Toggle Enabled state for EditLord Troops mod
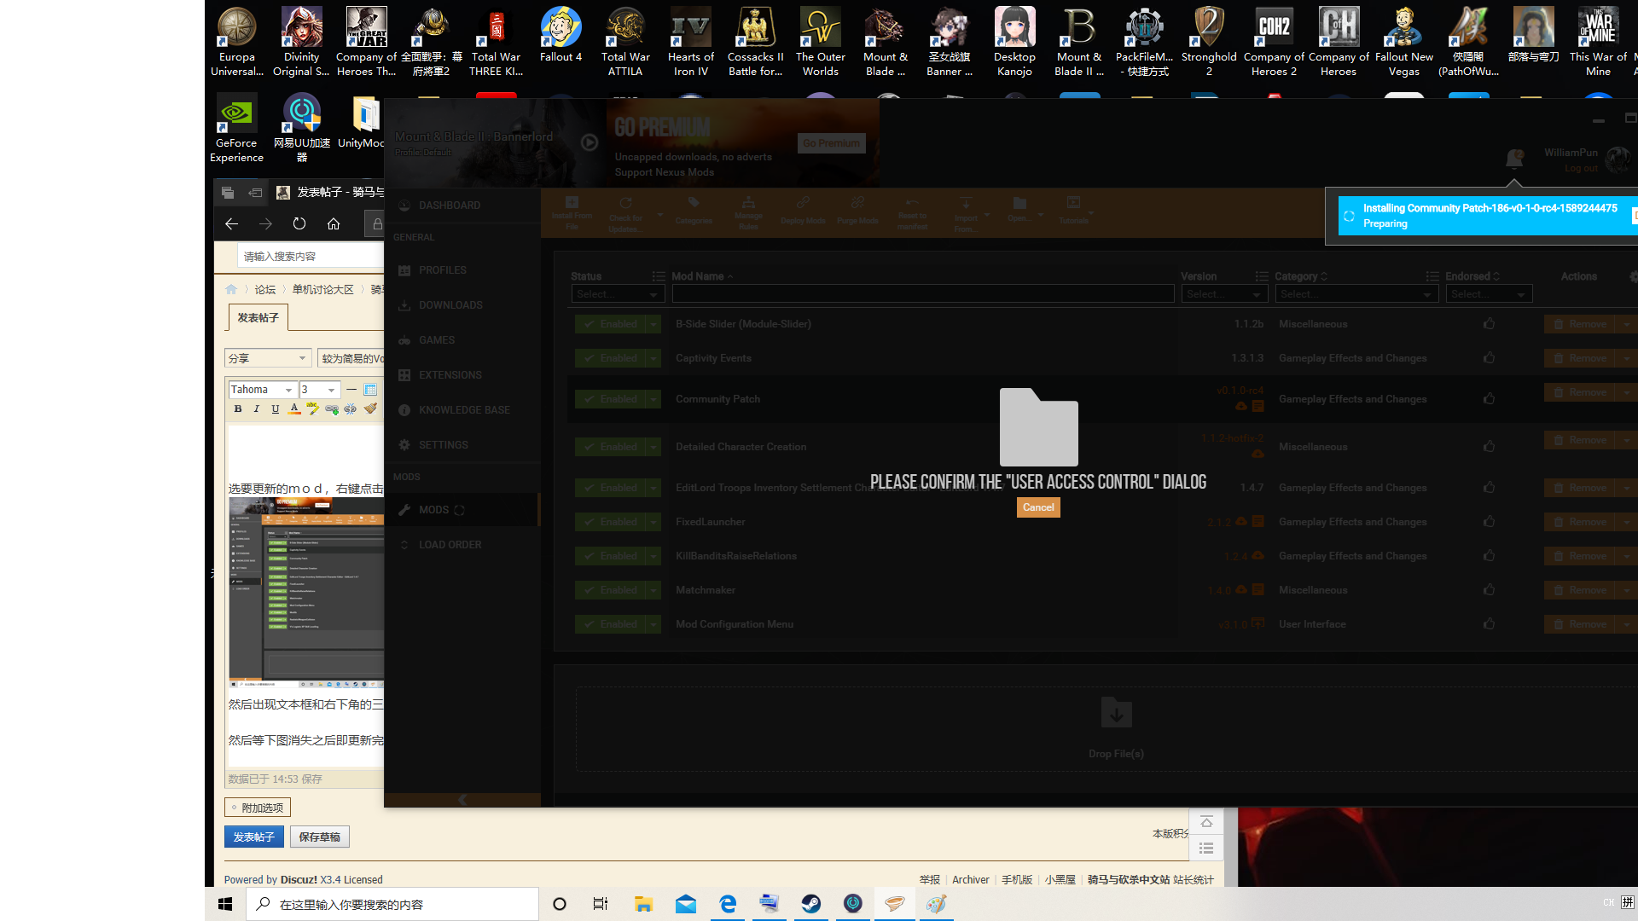 coord(611,488)
